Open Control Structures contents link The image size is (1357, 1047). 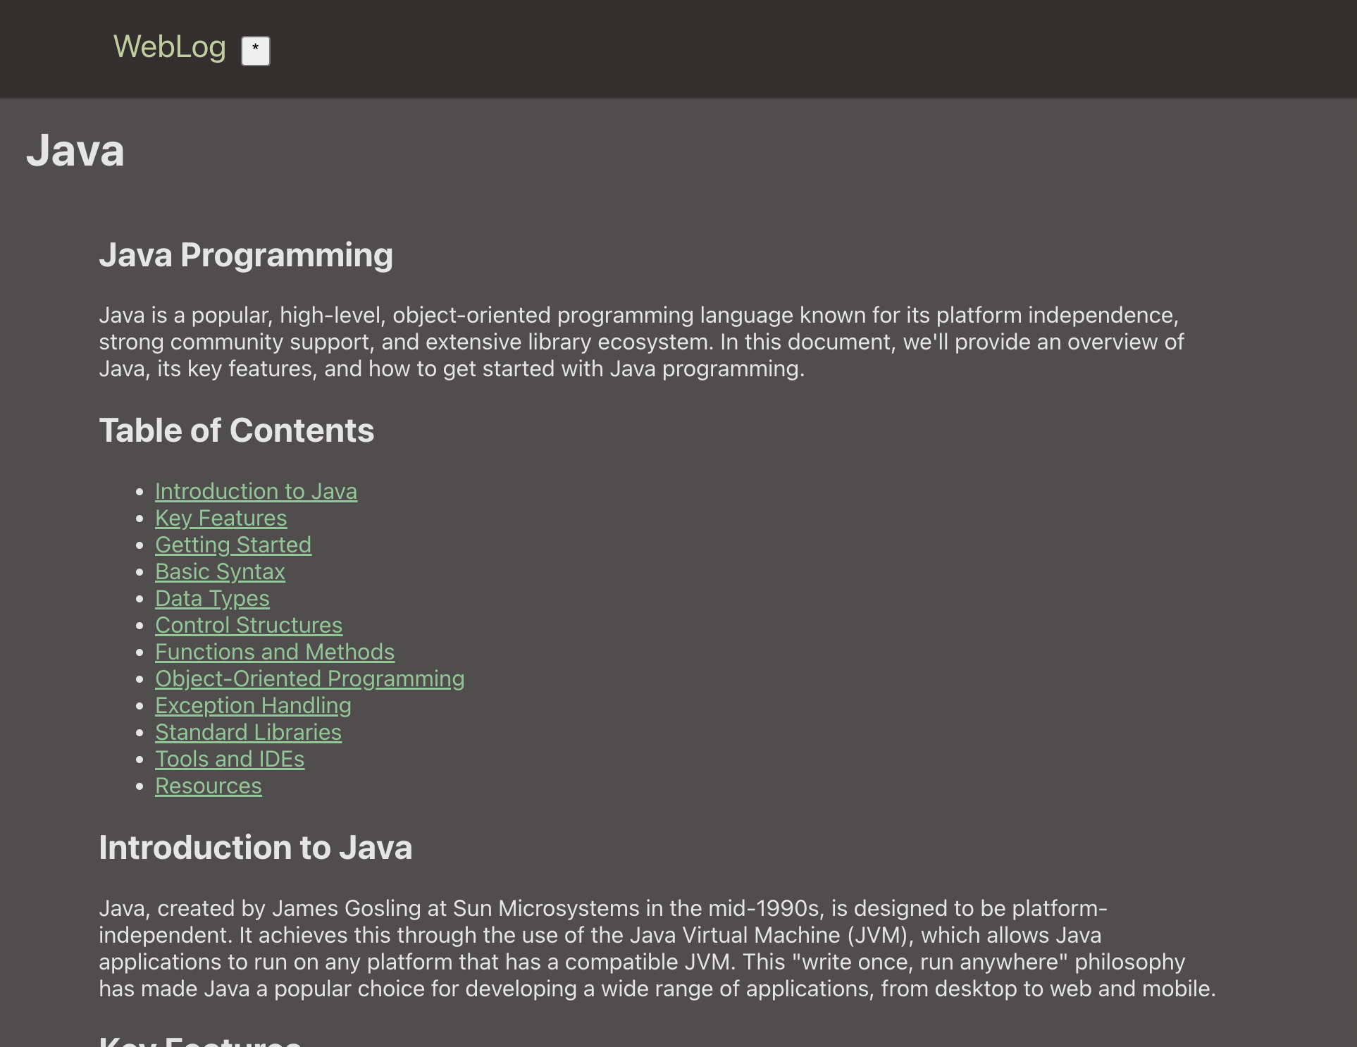click(x=248, y=625)
